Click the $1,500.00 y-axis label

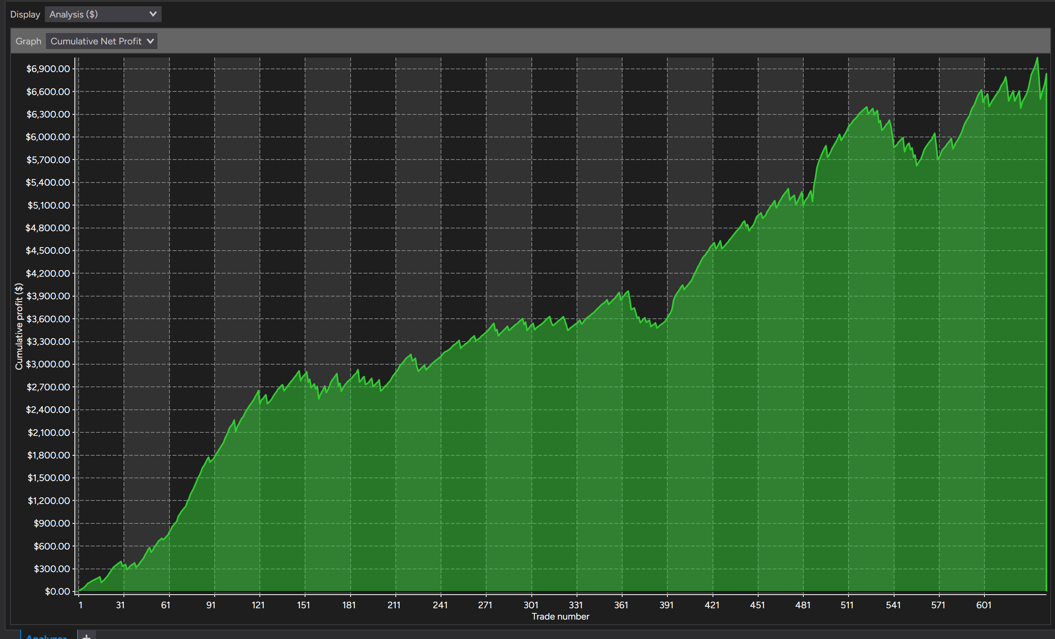(x=49, y=478)
